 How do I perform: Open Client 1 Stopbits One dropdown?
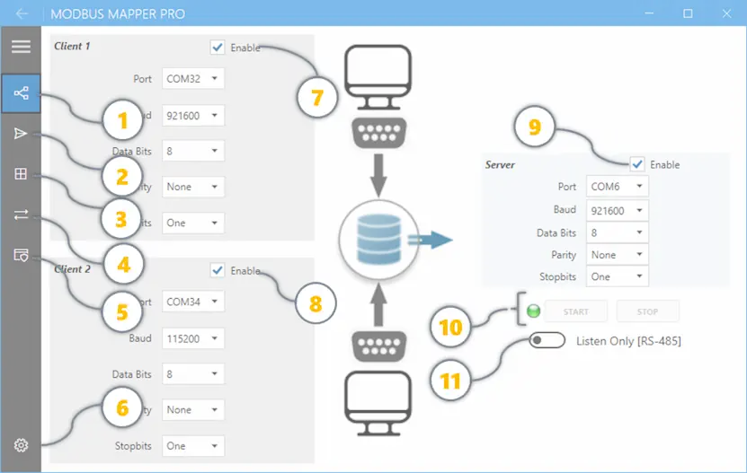193,223
